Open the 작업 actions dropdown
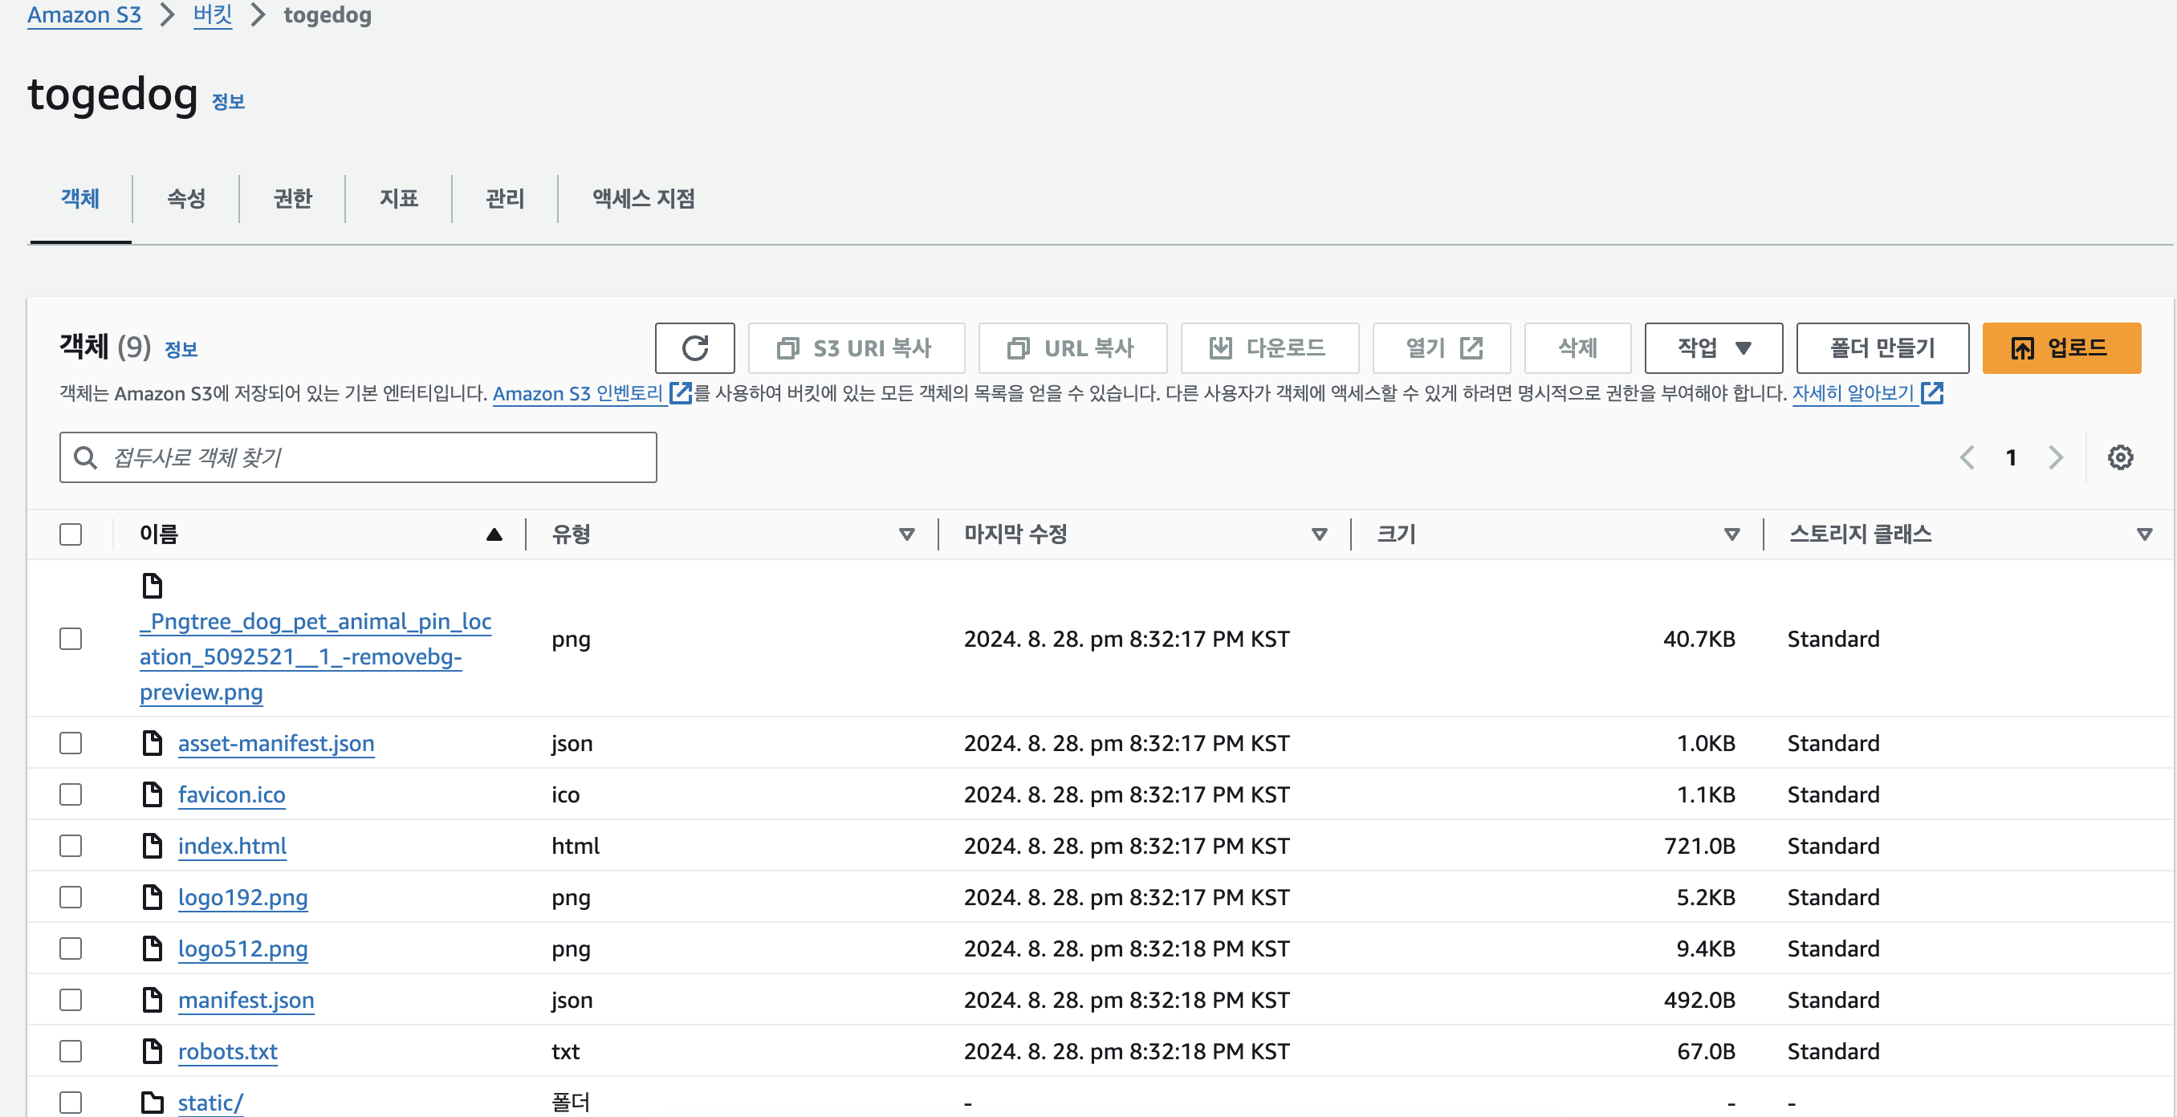This screenshot has height=1117, width=2177. pos(1713,347)
